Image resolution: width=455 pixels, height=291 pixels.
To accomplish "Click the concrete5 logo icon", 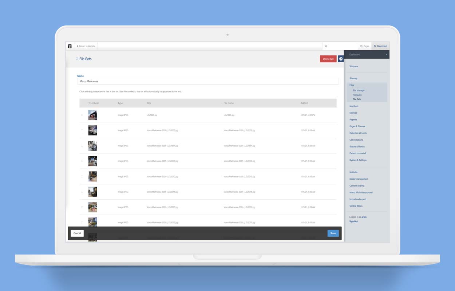I will point(70,46).
